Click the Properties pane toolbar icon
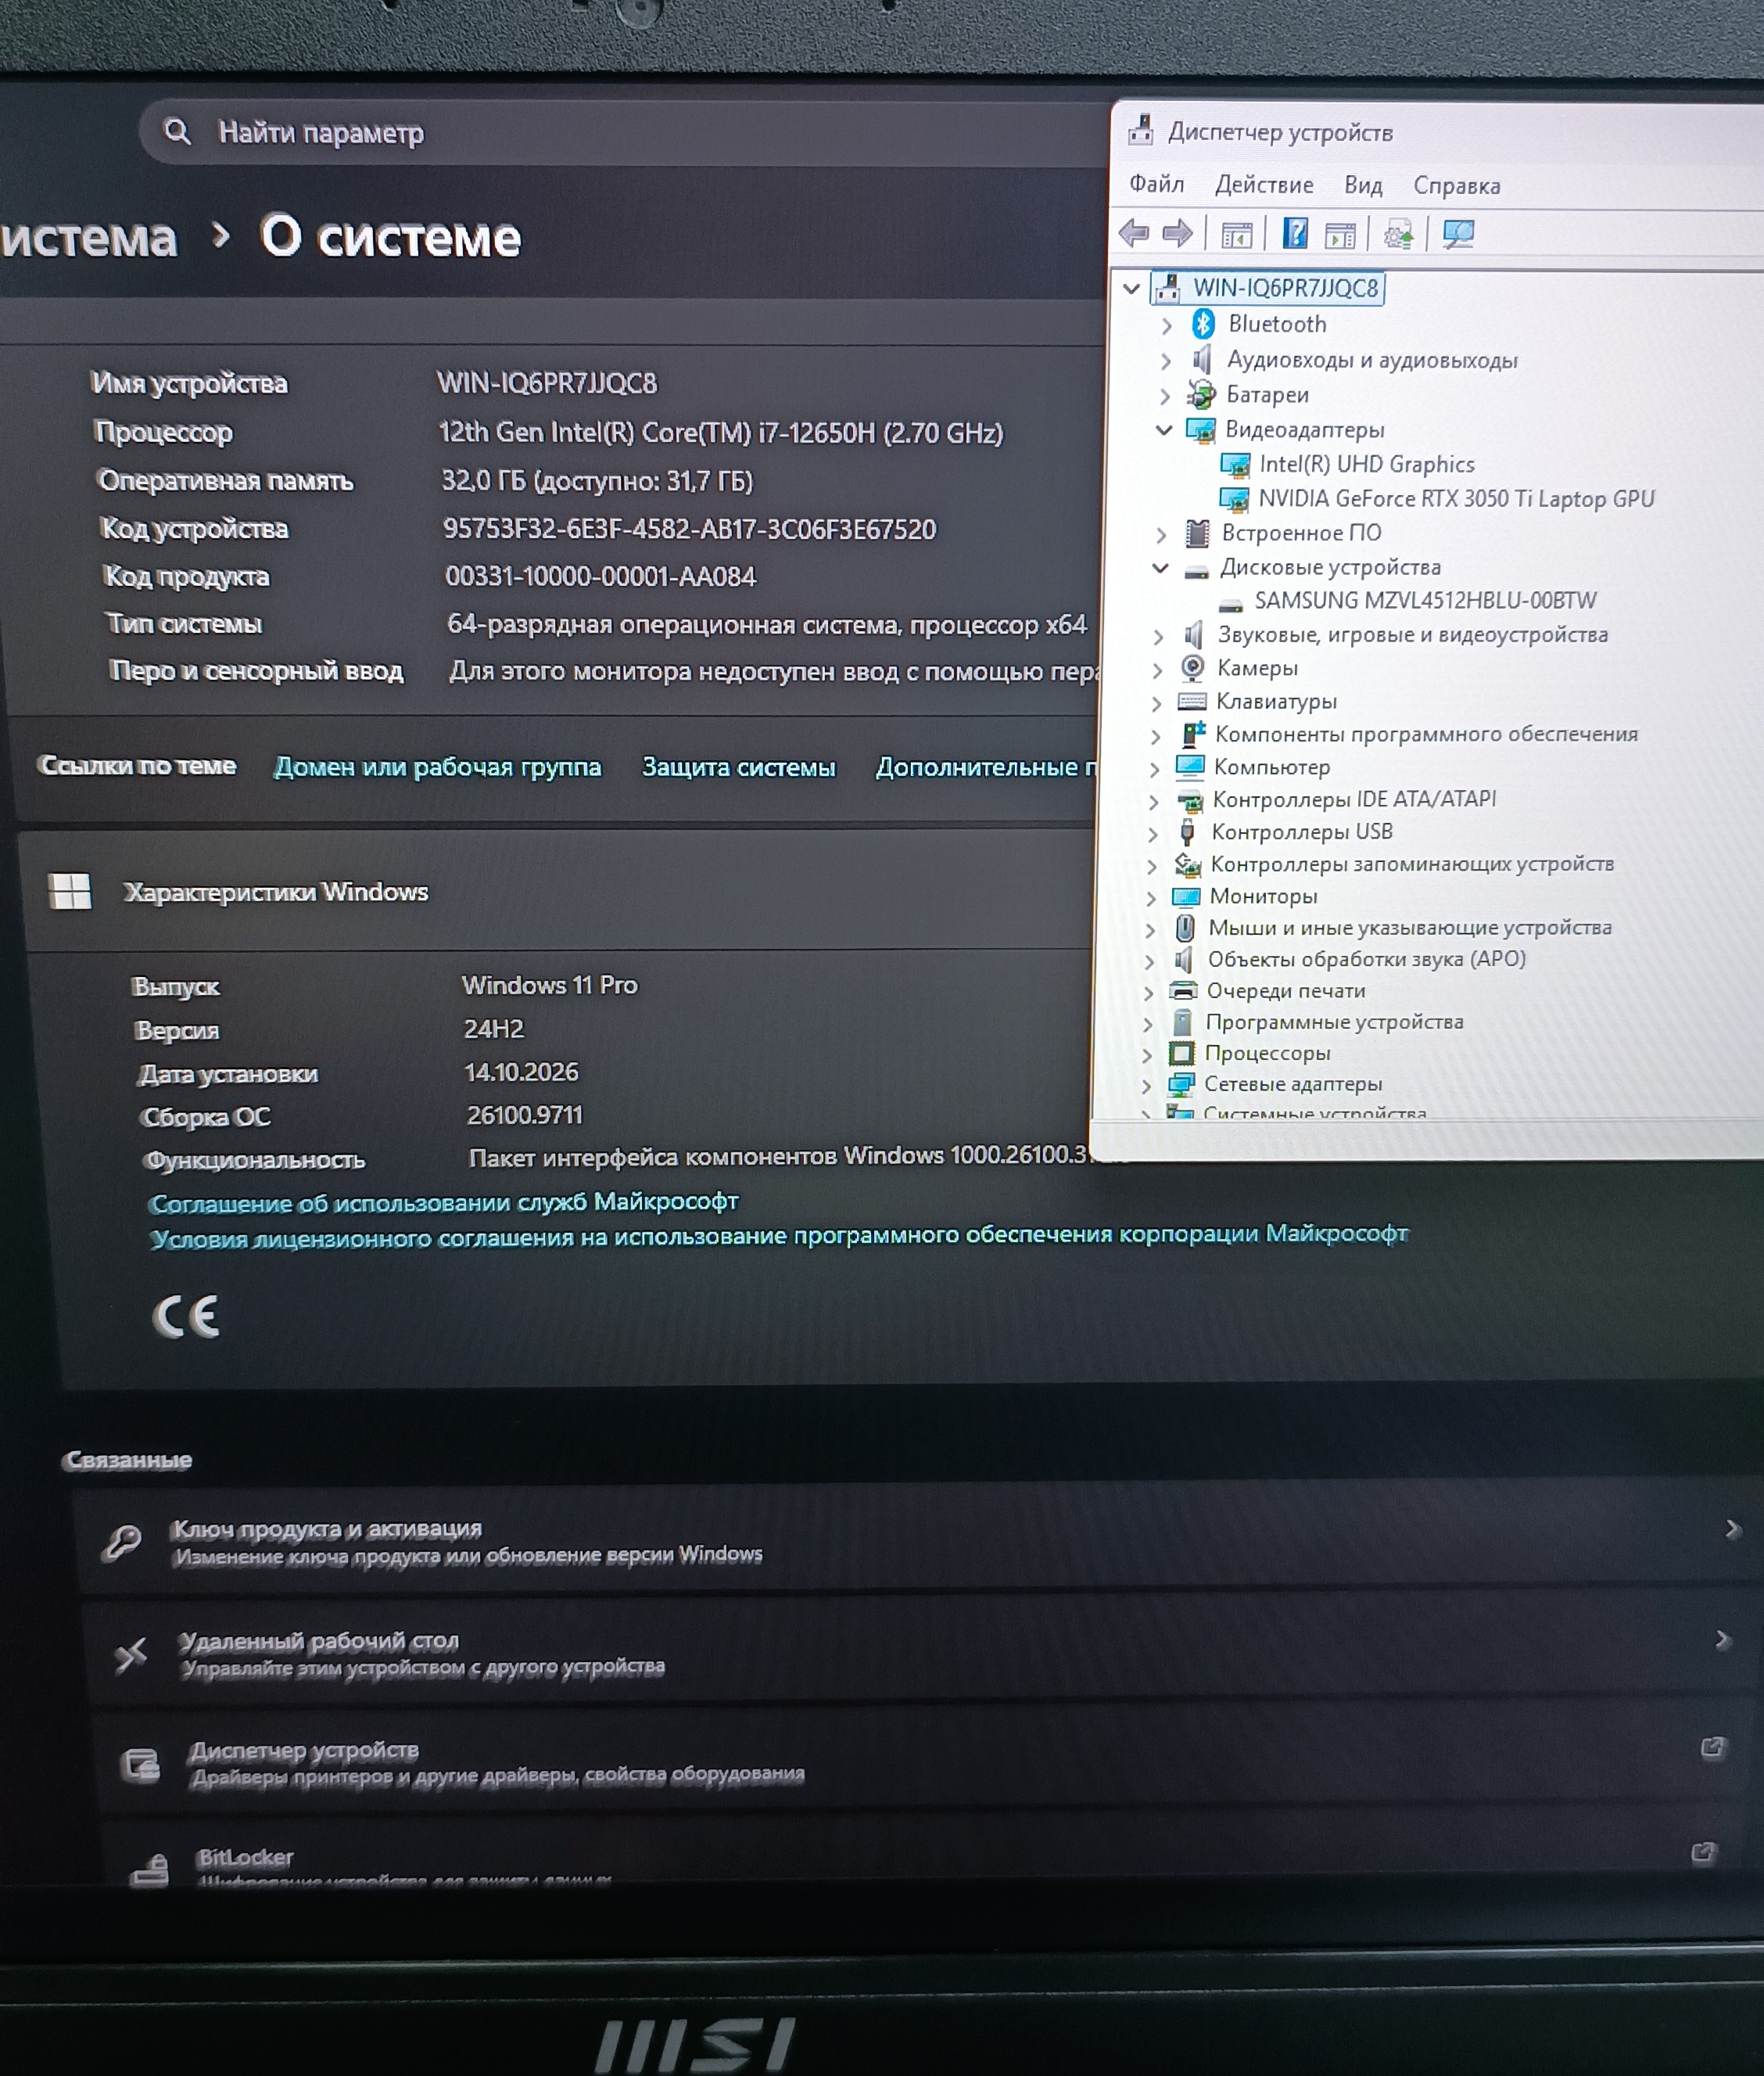The image size is (1764, 2076). pyautogui.click(x=1340, y=235)
